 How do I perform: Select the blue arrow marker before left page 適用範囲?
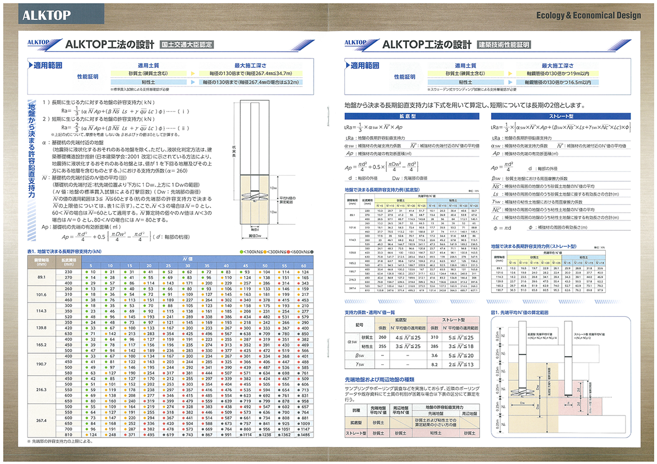(x=30, y=66)
